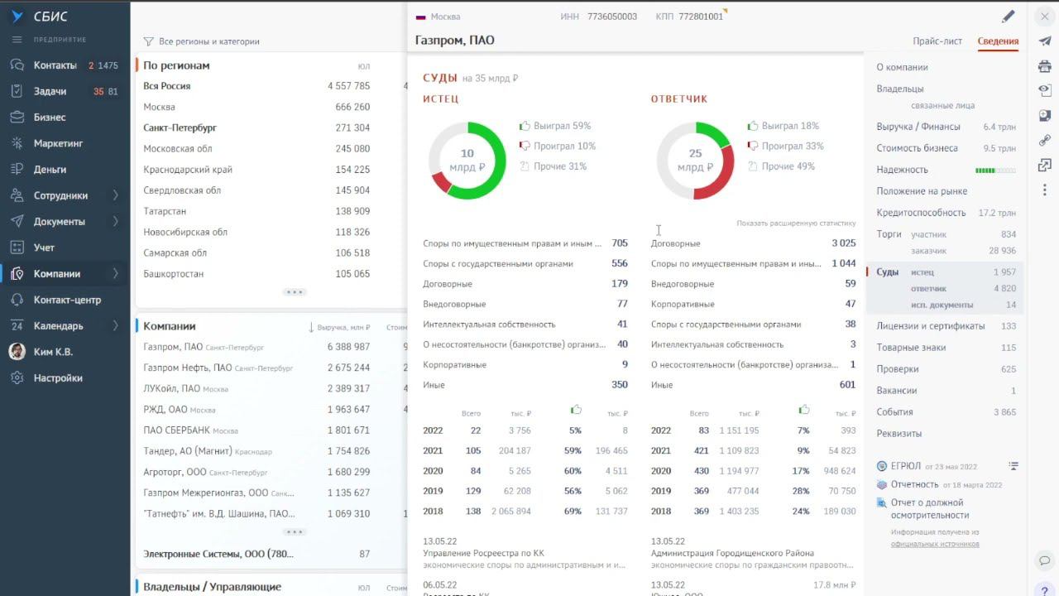The width and height of the screenshot is (1059, 596).
Task: Click the Контакты sidebar icon
Action: (17, 65)
